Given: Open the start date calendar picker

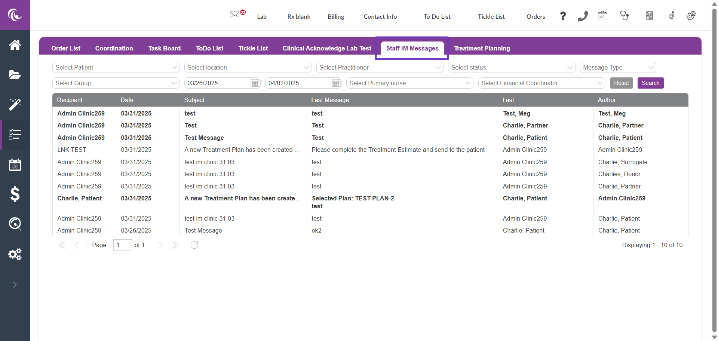Looking at the screenshot, I should 255,83.
